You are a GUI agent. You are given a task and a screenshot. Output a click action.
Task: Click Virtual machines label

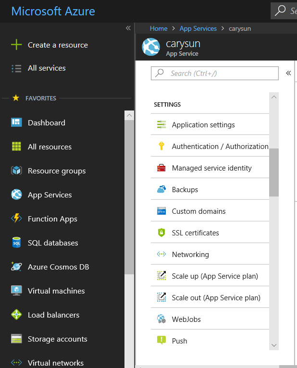click(x=56, y=291)
